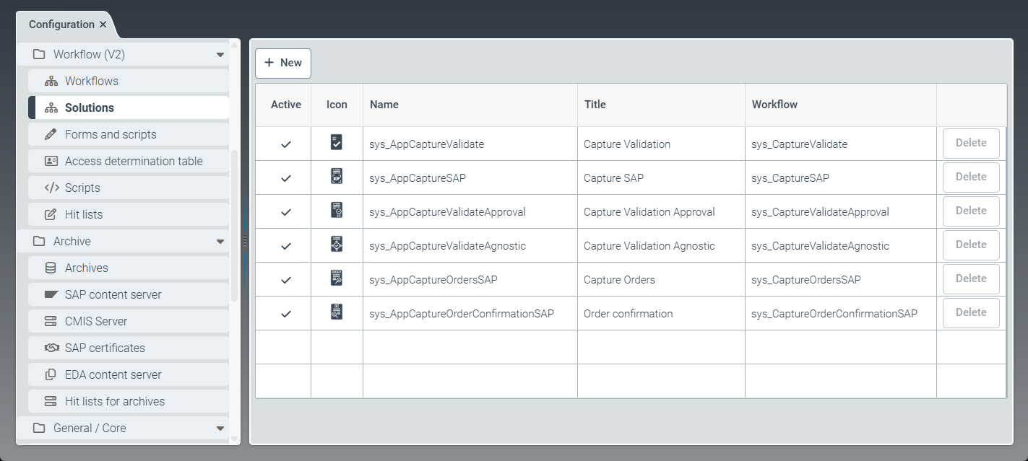Switch to the Configuration tab
The height and width of the screenshot is (461, 1028).
[x=60, y=24]
